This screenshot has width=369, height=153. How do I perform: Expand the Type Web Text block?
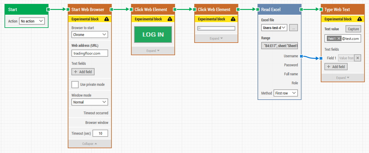(343, 78)
